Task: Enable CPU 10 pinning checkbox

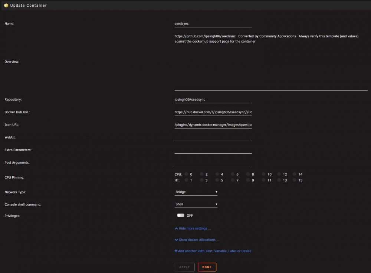Action: [263, 174]
